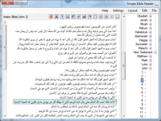Screen dimensions: 161x121
Task: Click highlighted verse 16 text
Action: (x=65, y=102)
